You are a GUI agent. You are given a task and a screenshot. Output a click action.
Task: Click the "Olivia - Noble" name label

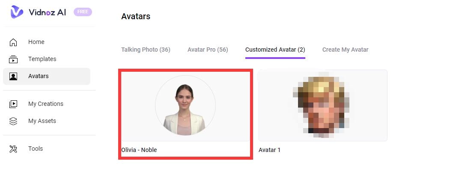click(139, 150)
